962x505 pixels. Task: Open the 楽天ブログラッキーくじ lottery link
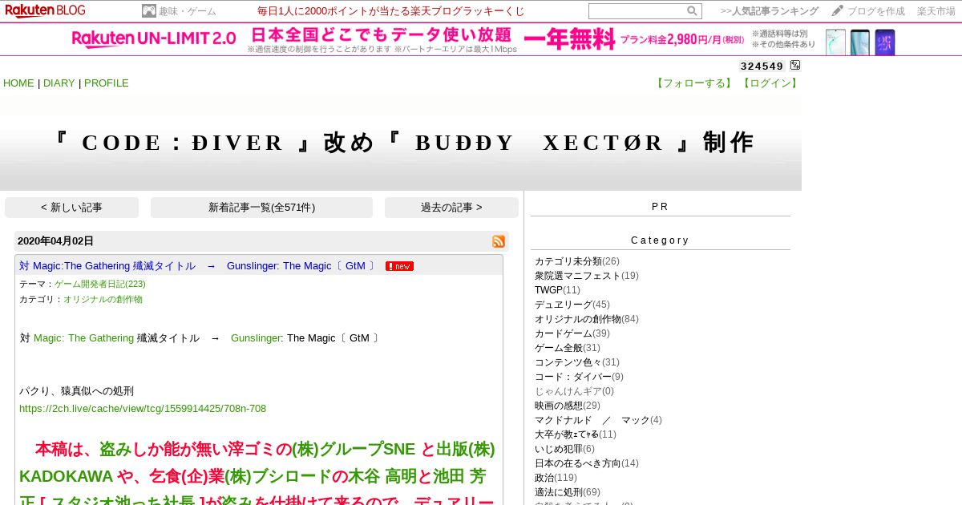(391, 11)
